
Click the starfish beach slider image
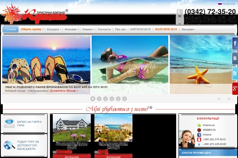click(201, 65)
